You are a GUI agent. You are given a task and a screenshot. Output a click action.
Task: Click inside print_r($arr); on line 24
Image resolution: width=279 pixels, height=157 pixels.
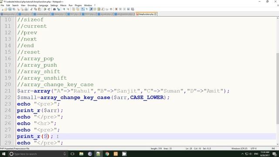coord(40,110)
